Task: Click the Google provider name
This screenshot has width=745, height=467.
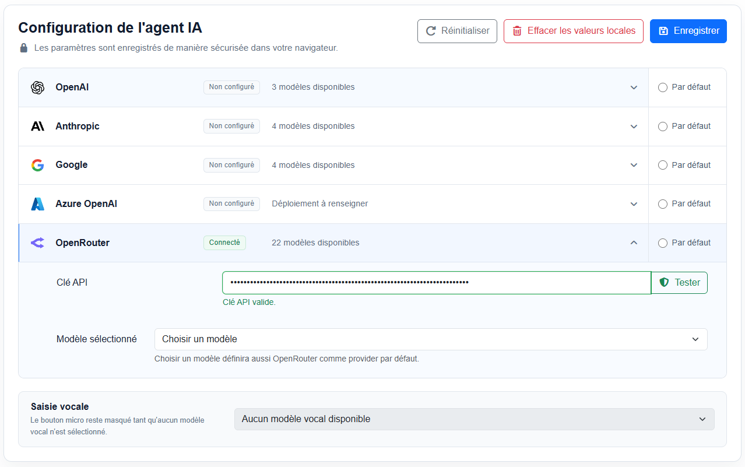Action: pos(72,165)
